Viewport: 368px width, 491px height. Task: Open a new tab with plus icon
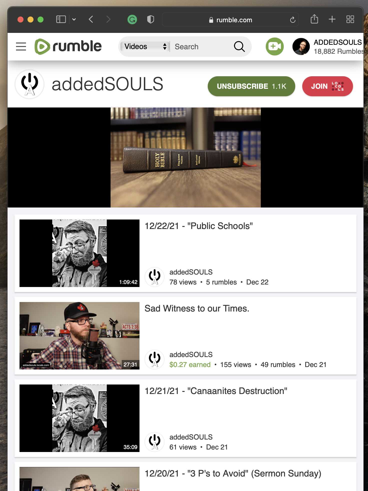tap(332, 19)
